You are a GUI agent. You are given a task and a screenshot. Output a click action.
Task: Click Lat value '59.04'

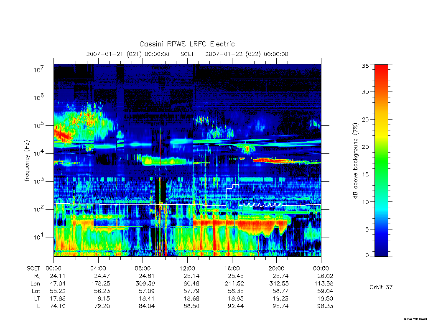tap(325, 291)
